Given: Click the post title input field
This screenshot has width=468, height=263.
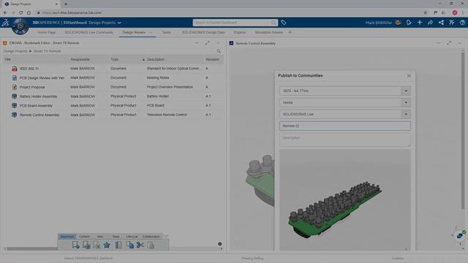Looking at the screenshot, I should click(344, 126).
